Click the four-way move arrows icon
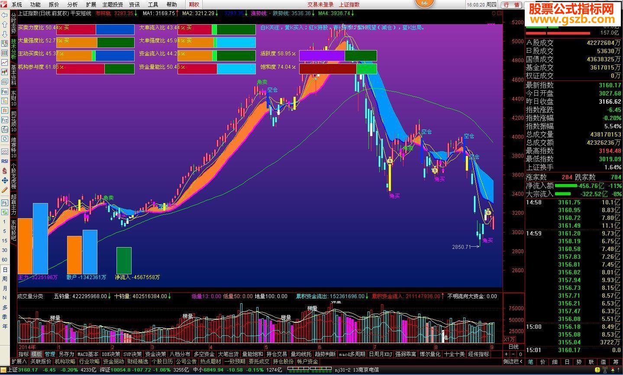Image resolution: width=623 pixels, height=375 pixels. (x=4, y=180)
